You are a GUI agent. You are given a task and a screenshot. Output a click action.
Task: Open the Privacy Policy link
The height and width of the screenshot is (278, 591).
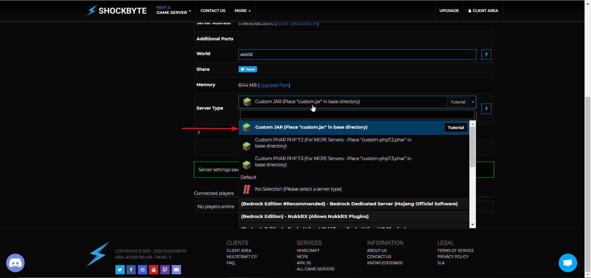pyautogui.click(x=453, y=257)
